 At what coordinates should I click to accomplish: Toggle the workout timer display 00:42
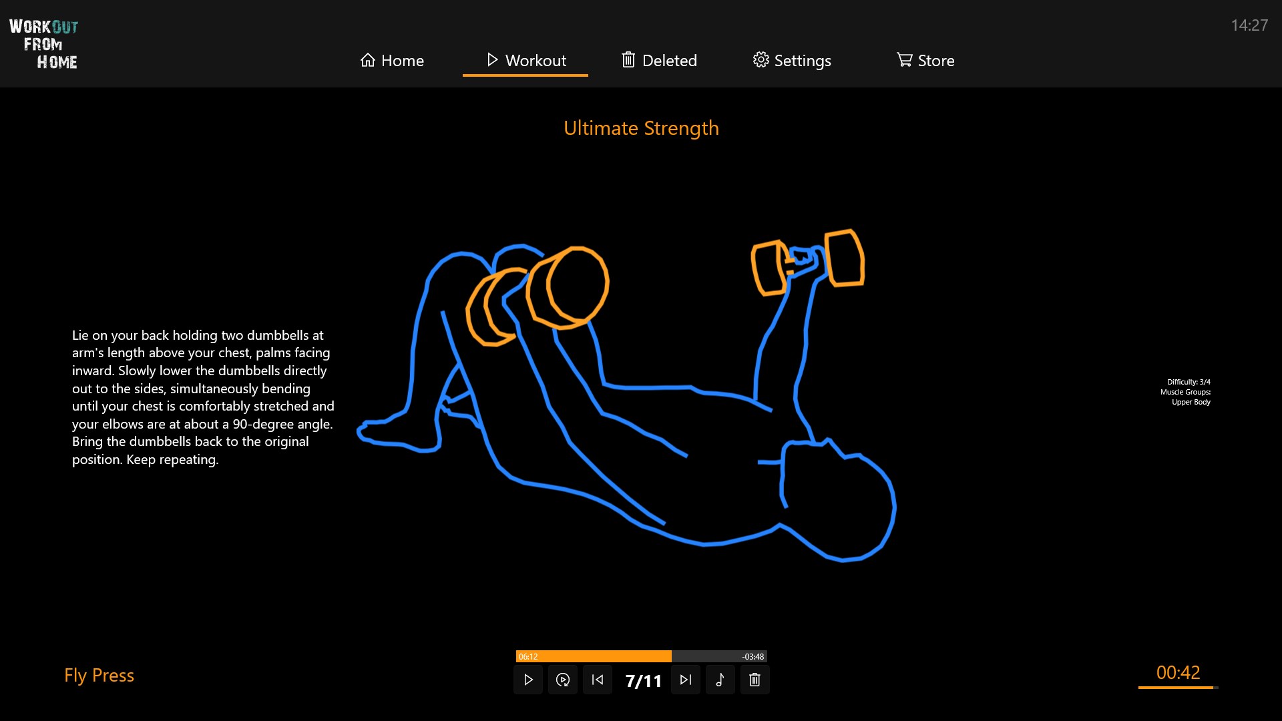point(1177,672)
